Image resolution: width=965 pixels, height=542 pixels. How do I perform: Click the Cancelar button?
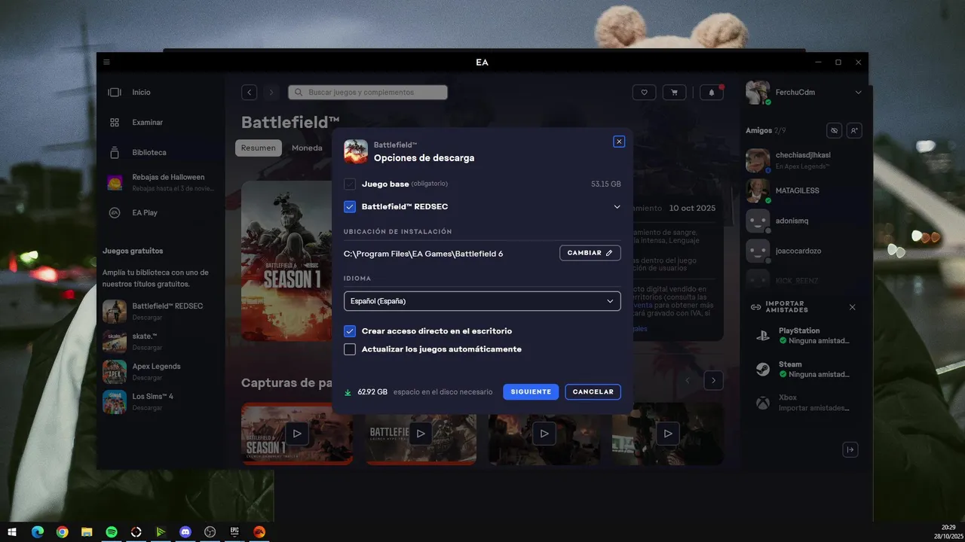(x=593, y=391)
